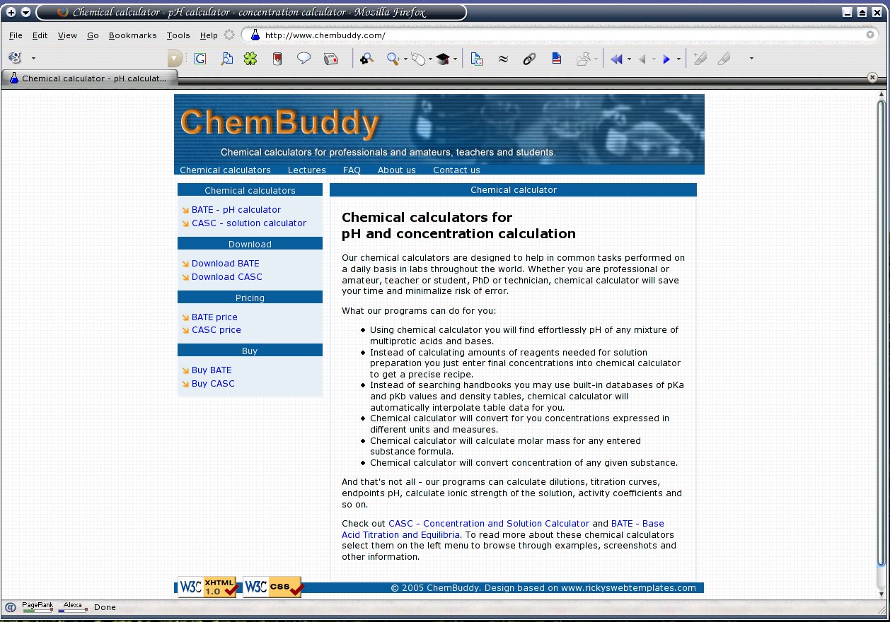Click the loading throbber next to Help menu
Screen dimensions: 890x622
click(x=229, y=35)
